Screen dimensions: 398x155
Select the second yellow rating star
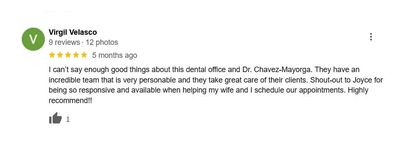tap(60, 55)
